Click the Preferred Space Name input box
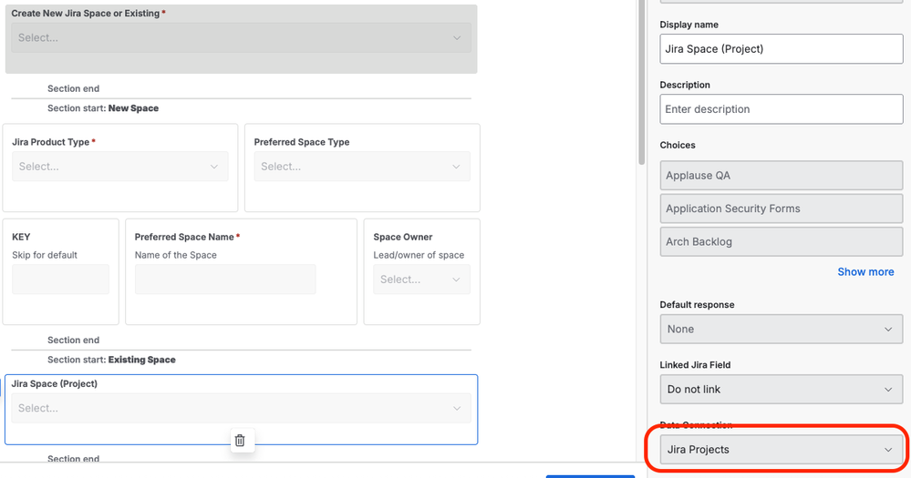Viewport: 911px width, 478px height. click(x=225, y=279)
